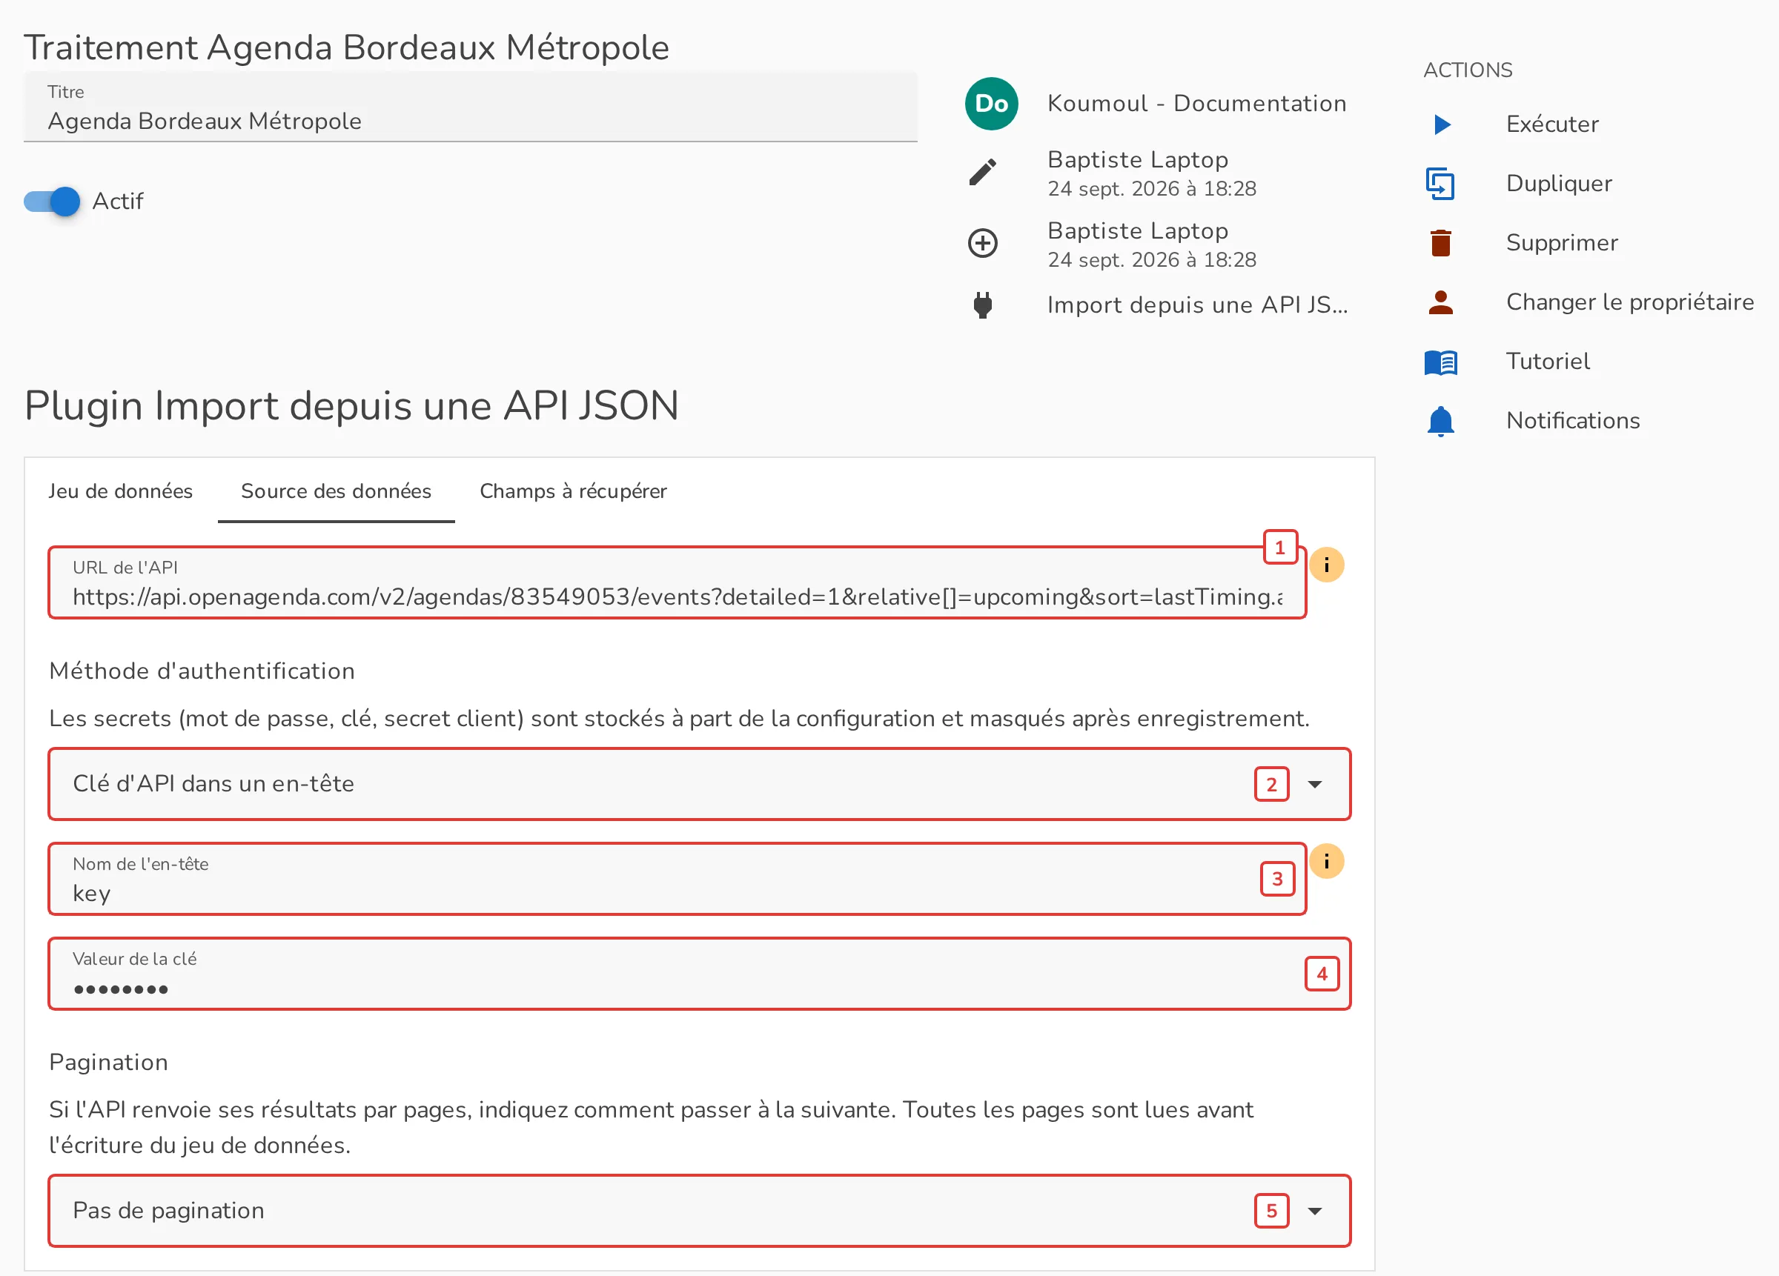The image size is (1779, 1276).
Task: Click the Dupliquer copy icon
Action: point(1440,184)
